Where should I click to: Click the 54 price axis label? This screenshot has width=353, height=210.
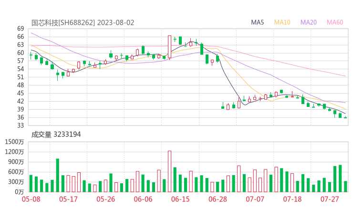click(21, 69)
